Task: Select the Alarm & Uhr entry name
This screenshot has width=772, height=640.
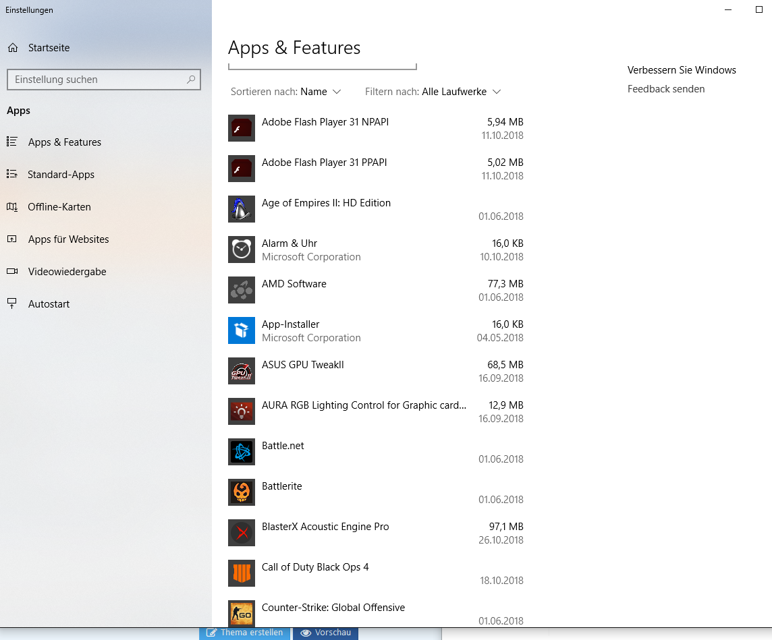Action: click(289, 243)
